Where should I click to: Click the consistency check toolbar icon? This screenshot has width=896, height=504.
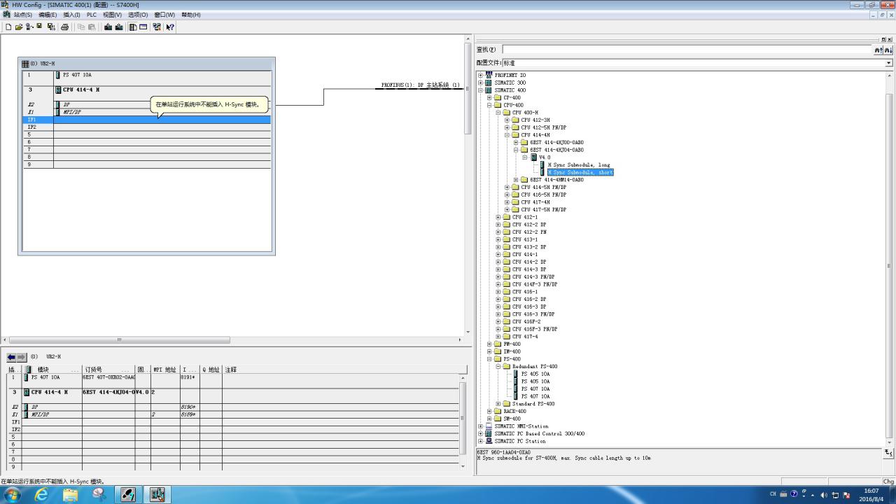pos(157,27)
